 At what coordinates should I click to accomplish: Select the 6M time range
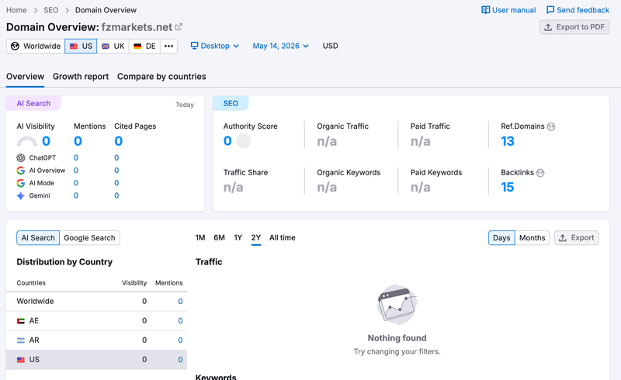point(219,237)
